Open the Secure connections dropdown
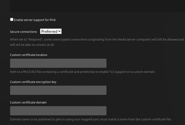Viewport: 185px width, 125px height. coord(51,31)
